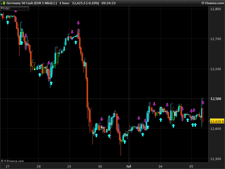
Task: Click the cyan up arrow under the 12,310 low candle
Action: (x=125, y=142)
